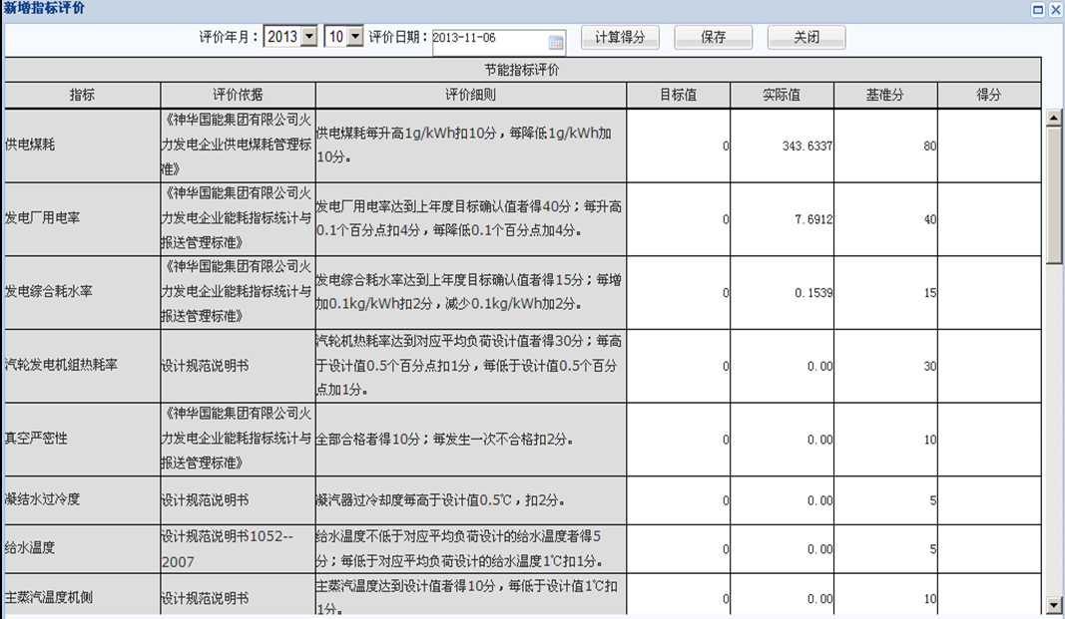Select the 目标值 cell for 供电煤耗

pos(679,146)
